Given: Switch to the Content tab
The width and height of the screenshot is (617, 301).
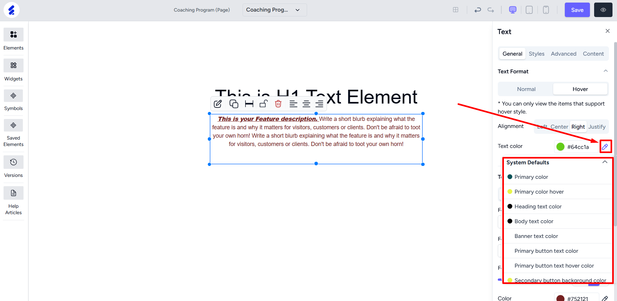Looking at the screenshot, I should pos(593,54).
